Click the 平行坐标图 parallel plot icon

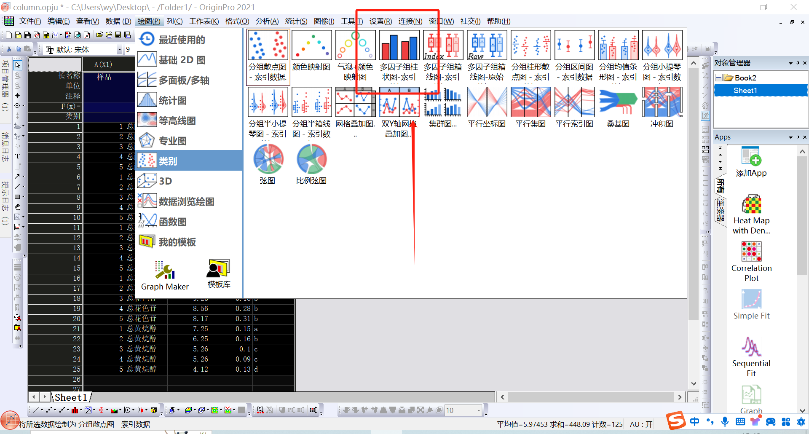[487, 103]
